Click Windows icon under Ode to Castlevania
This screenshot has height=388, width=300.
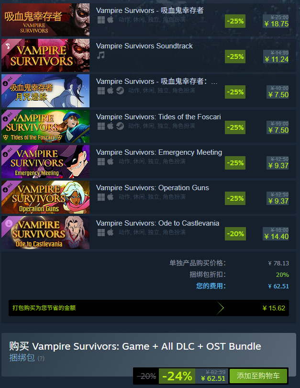click(101, 232)
